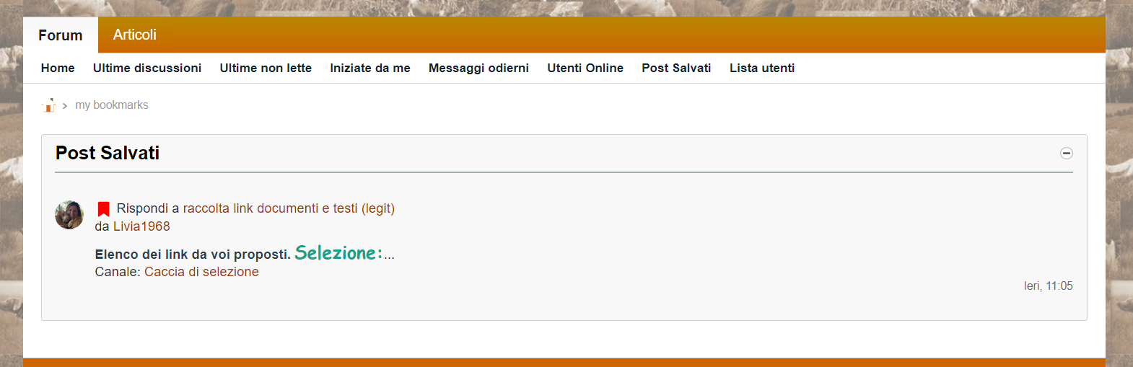
Task: Open Utenti Online page
Action: coord(585,68)
